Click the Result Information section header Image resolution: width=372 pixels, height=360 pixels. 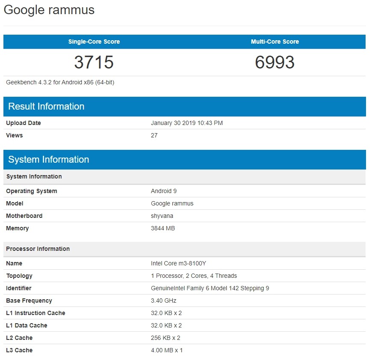click(x=46, y=107)
